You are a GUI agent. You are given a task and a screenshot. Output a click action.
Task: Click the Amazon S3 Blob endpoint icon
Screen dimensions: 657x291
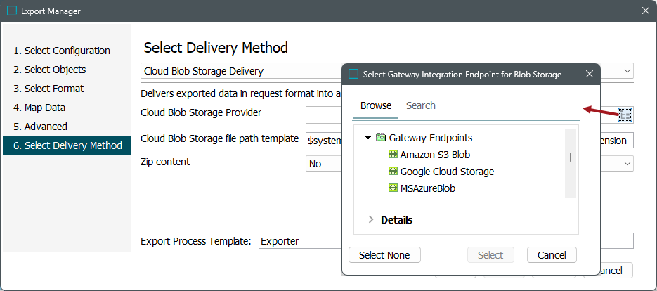[x=393, y=155]
